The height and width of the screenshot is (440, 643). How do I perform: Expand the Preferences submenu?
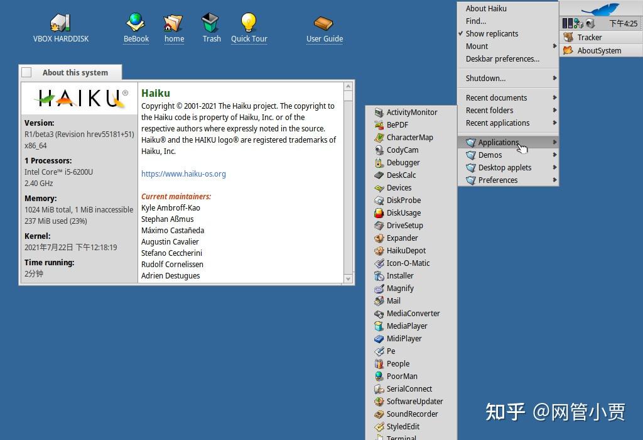coord(508,180)
